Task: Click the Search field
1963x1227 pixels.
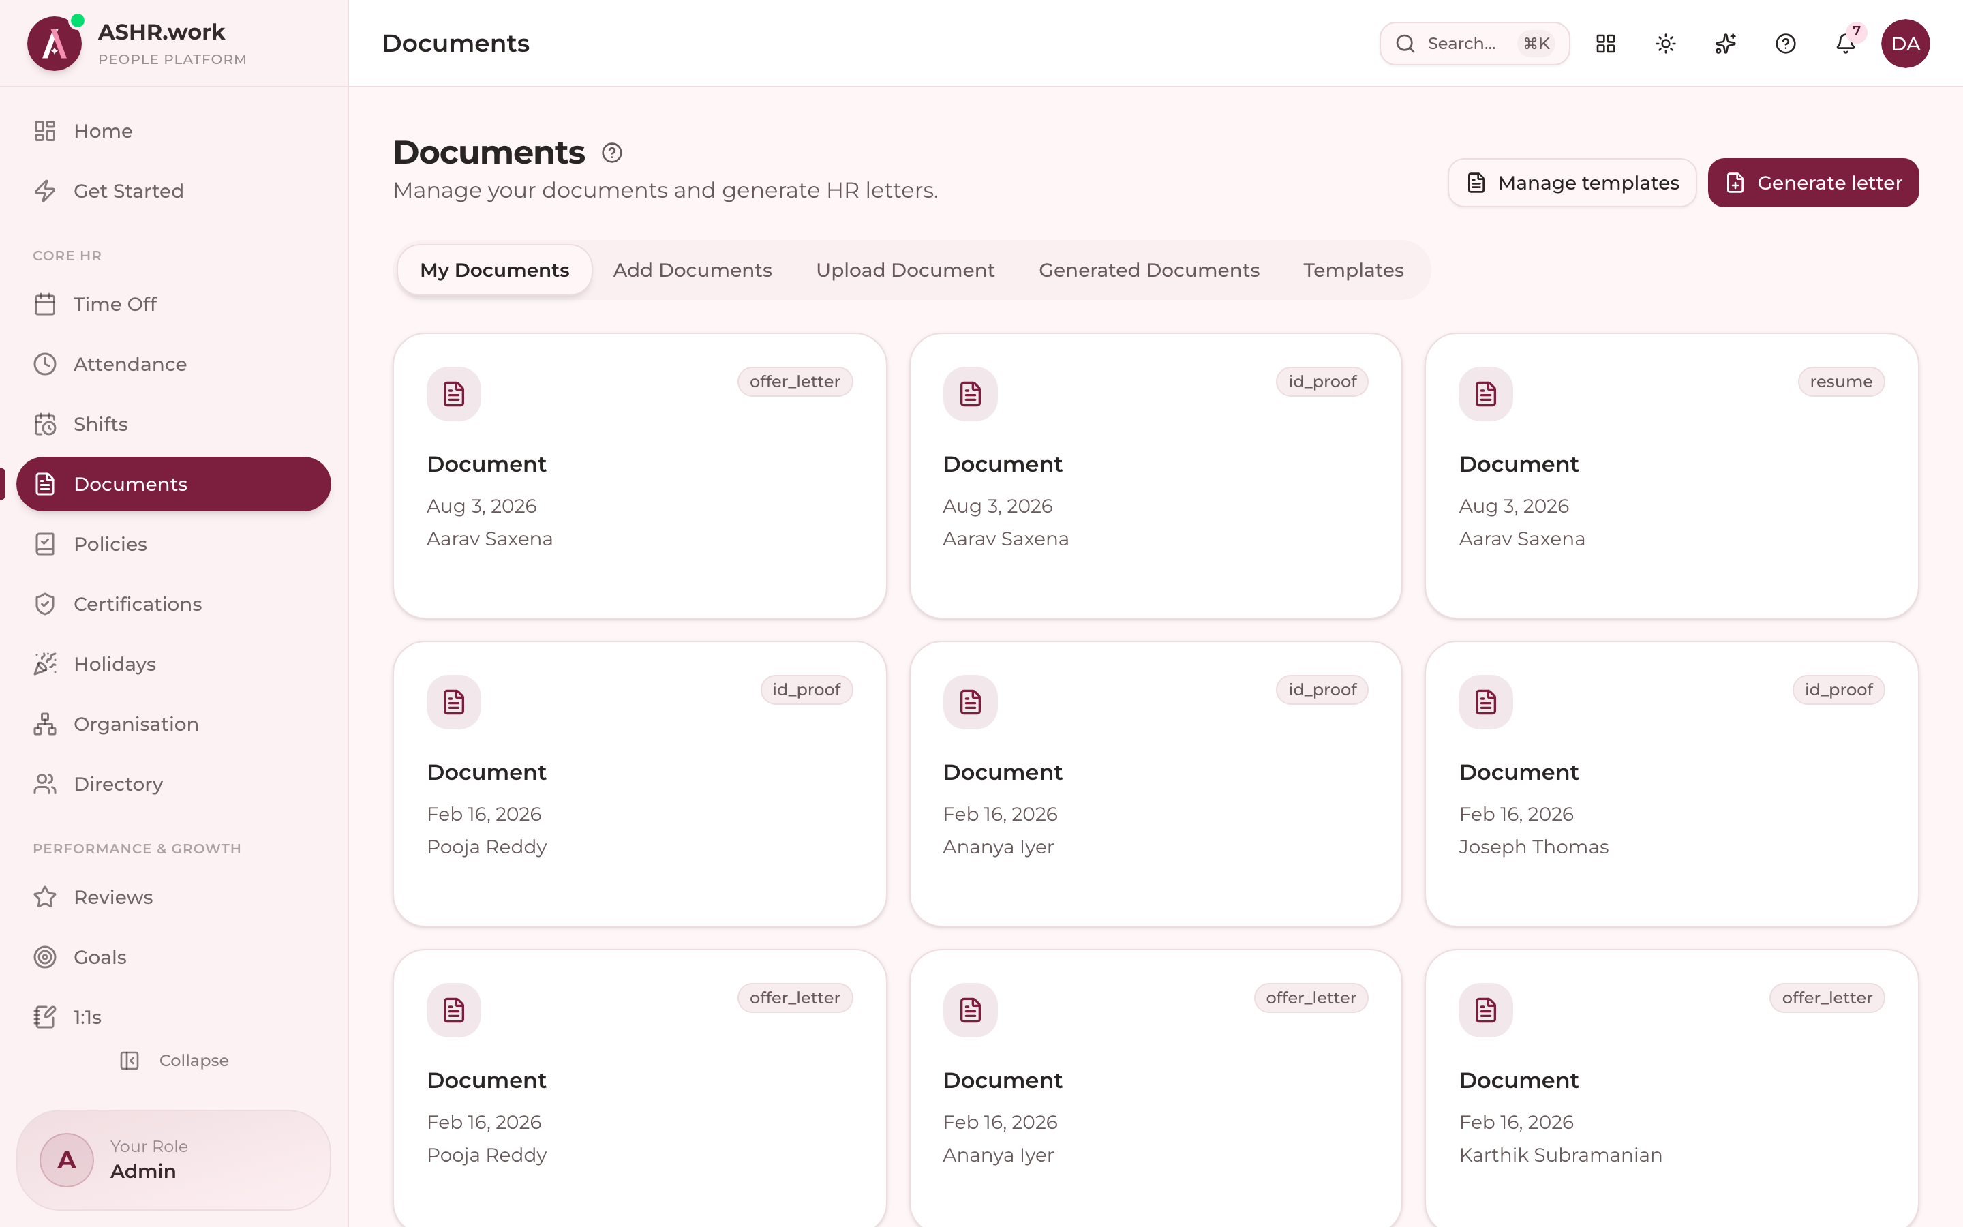Action: 1474,44
